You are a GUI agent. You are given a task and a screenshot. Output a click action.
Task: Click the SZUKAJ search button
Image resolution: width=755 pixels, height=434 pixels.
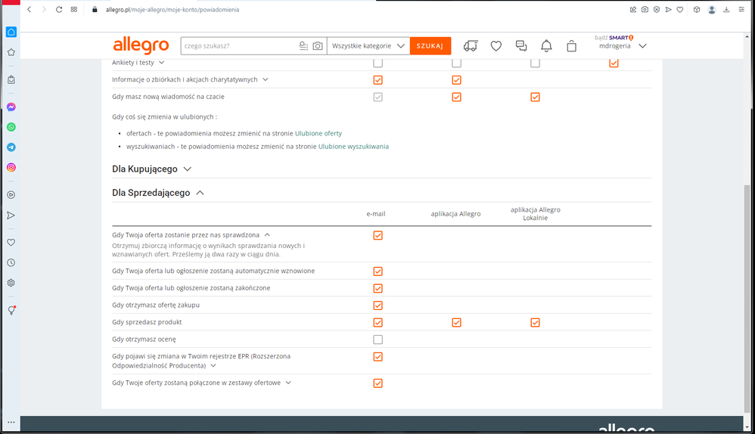[430, 45]
